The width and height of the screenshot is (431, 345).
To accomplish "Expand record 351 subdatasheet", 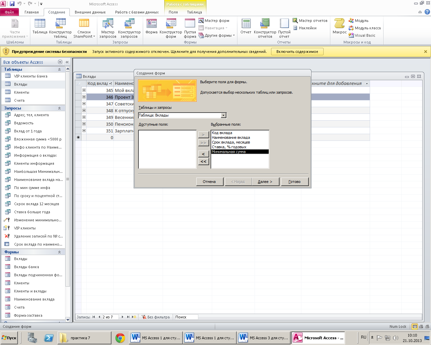I will tap(84, 131).
